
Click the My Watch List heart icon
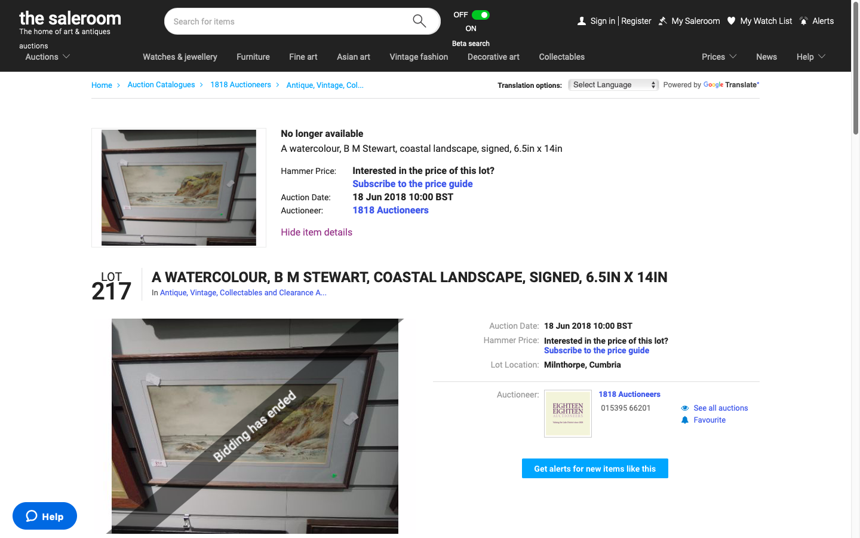[x=731, y=21]
